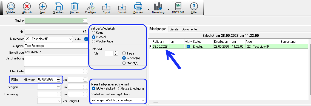Image resolution: width=311 pixels, height=106 pixels.
Task: Switch to the Dokumente tab
Action: click(x=189, y=29)
